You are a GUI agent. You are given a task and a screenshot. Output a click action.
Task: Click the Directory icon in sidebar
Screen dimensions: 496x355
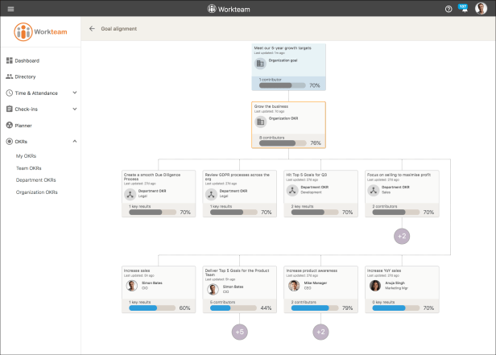(x=9, y=76)
